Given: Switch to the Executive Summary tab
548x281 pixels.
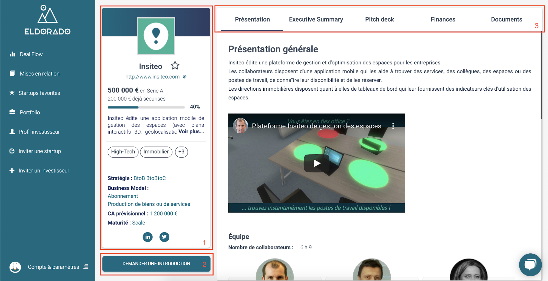Looking at the screenshot, I should (x=316, y=19).
